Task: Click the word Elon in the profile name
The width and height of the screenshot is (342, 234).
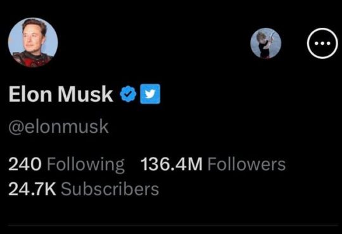Action: 30,94
